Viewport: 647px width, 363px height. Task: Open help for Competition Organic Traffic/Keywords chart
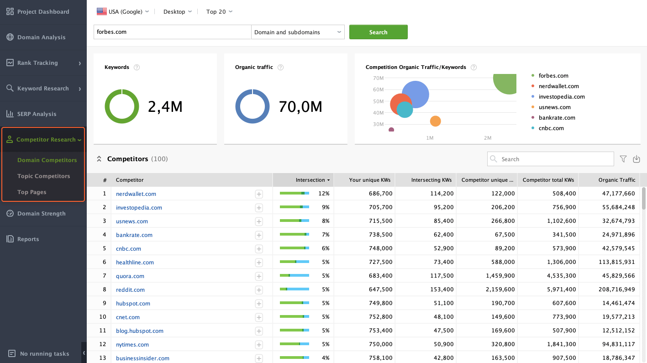point(474,67)
